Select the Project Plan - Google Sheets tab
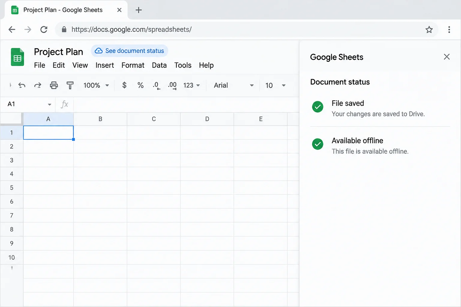Screen dimensions: 461x307 [66, 10]
